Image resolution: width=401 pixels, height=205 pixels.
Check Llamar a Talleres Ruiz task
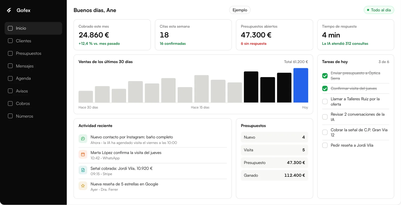pos(325,101)
